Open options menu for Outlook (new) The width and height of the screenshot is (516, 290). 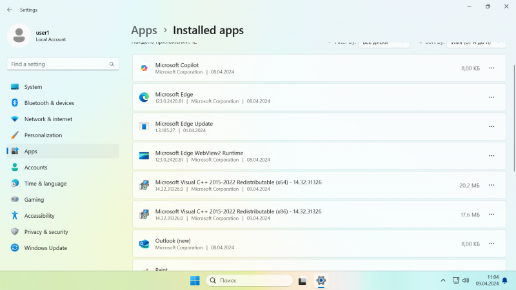coord(491,244)
